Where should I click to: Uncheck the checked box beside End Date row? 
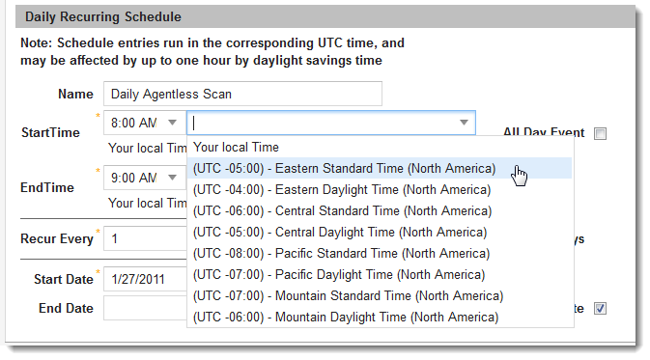(x=600, y=308)
